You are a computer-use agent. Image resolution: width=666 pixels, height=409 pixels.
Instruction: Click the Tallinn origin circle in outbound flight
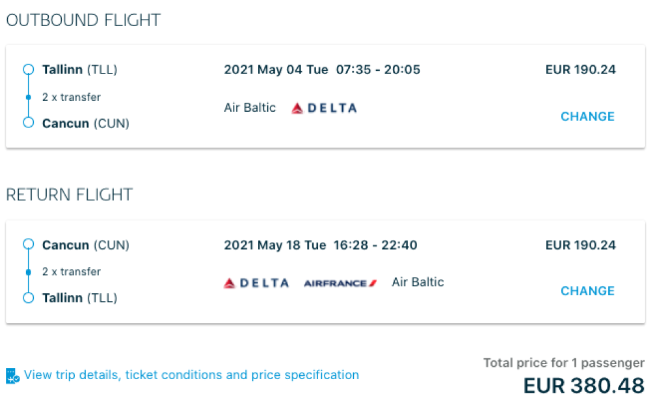[x=28, y=70]
